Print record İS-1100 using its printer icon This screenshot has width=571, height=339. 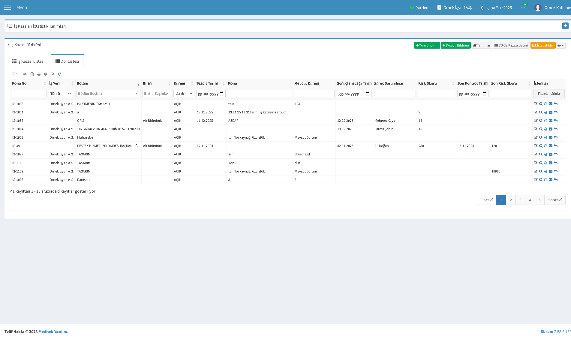coord(545,163)
